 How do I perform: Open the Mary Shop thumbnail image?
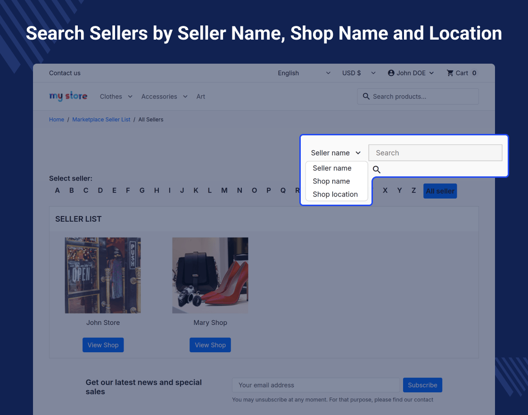tap(210, 275)
